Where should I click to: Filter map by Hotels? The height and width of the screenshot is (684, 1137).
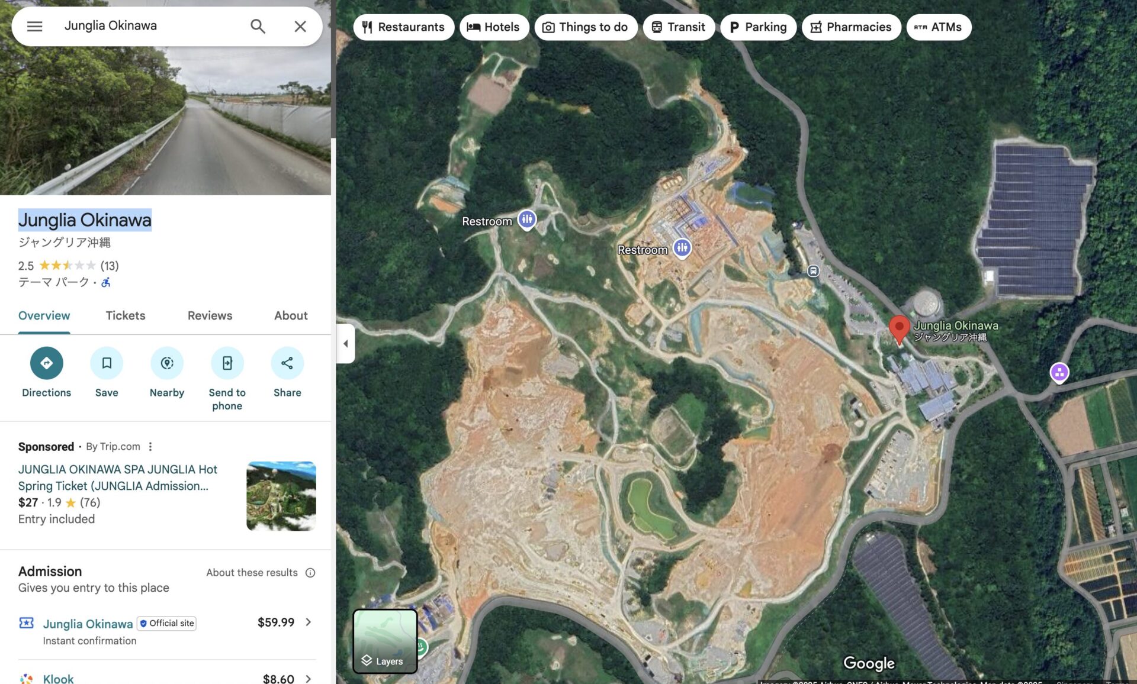coord(494,27)
